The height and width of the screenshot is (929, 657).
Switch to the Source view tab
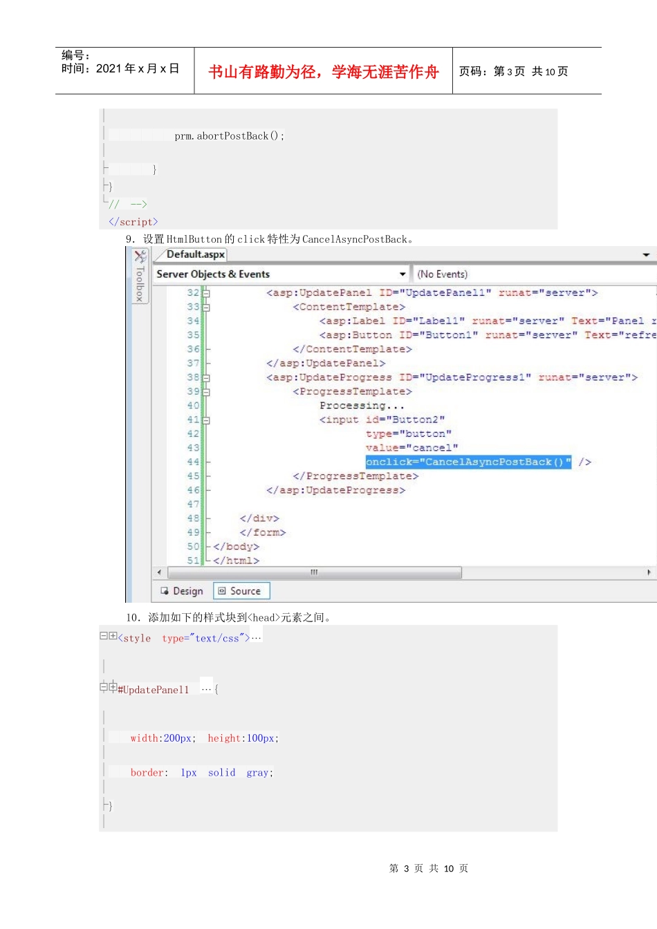pos(241,591)
